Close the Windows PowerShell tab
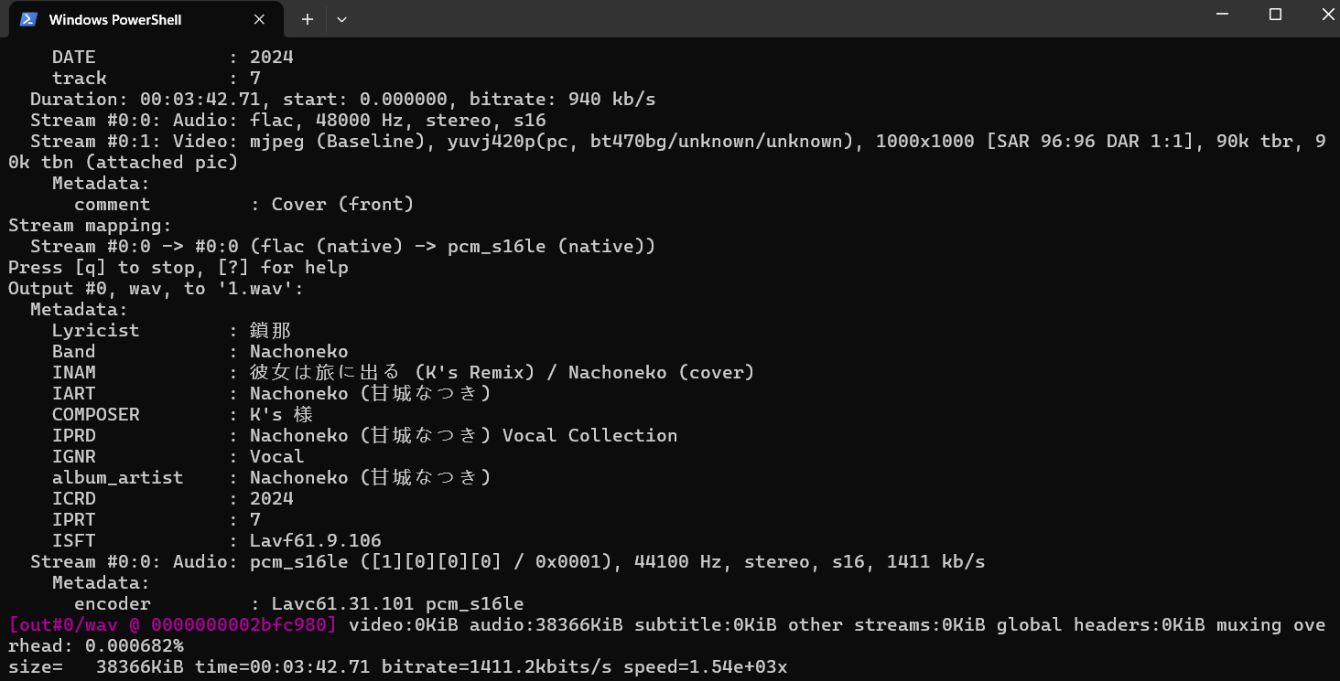The image size is (1340, 681). [259, 19]
